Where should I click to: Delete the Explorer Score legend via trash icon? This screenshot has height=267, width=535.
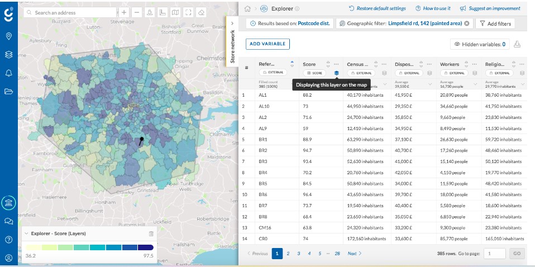[x=151, y=234]
